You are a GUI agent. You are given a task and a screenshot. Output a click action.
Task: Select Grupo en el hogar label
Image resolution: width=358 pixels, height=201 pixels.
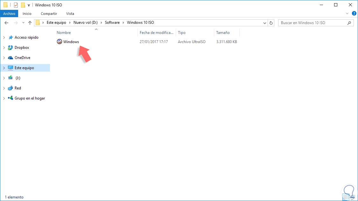click(30, 98)
